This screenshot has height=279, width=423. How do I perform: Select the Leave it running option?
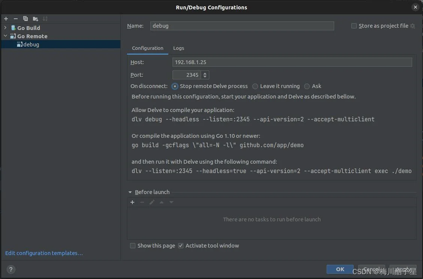tap(255, 86)
